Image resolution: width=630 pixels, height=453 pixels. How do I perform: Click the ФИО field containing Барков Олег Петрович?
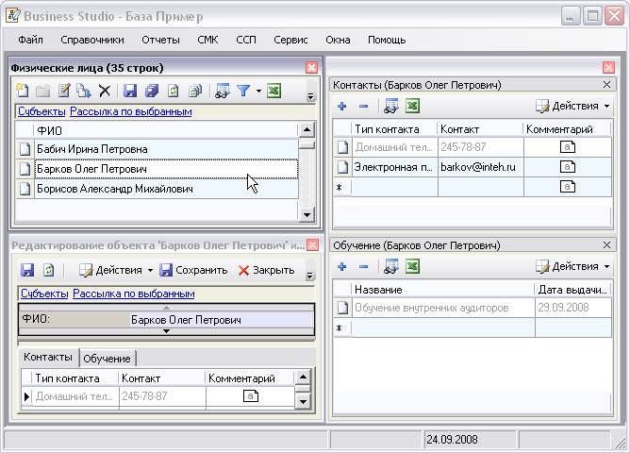pyautogui.click(x=221, y=320)
